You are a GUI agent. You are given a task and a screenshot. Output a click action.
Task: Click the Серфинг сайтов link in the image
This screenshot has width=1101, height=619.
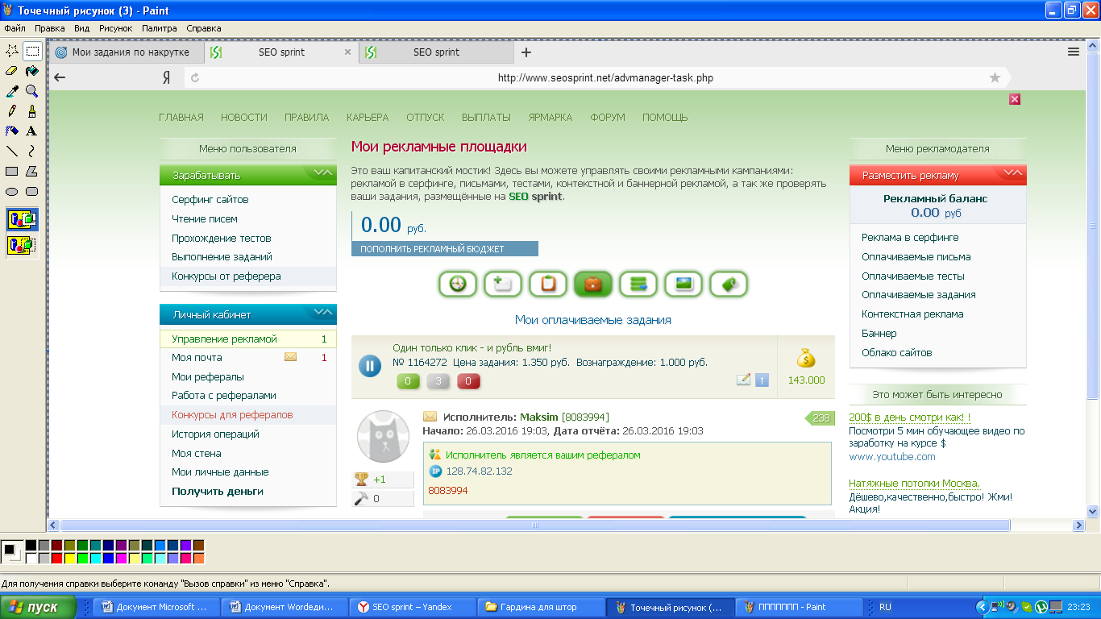click(210, 199)
